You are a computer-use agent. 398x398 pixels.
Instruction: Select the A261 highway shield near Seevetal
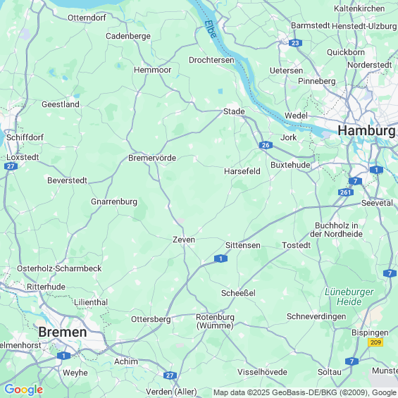345,192
